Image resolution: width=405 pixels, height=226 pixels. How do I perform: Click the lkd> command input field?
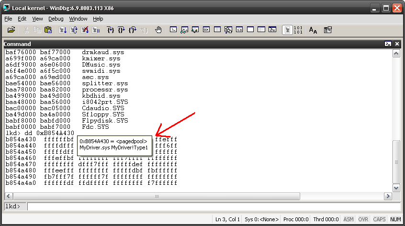(x=211, y=206)
